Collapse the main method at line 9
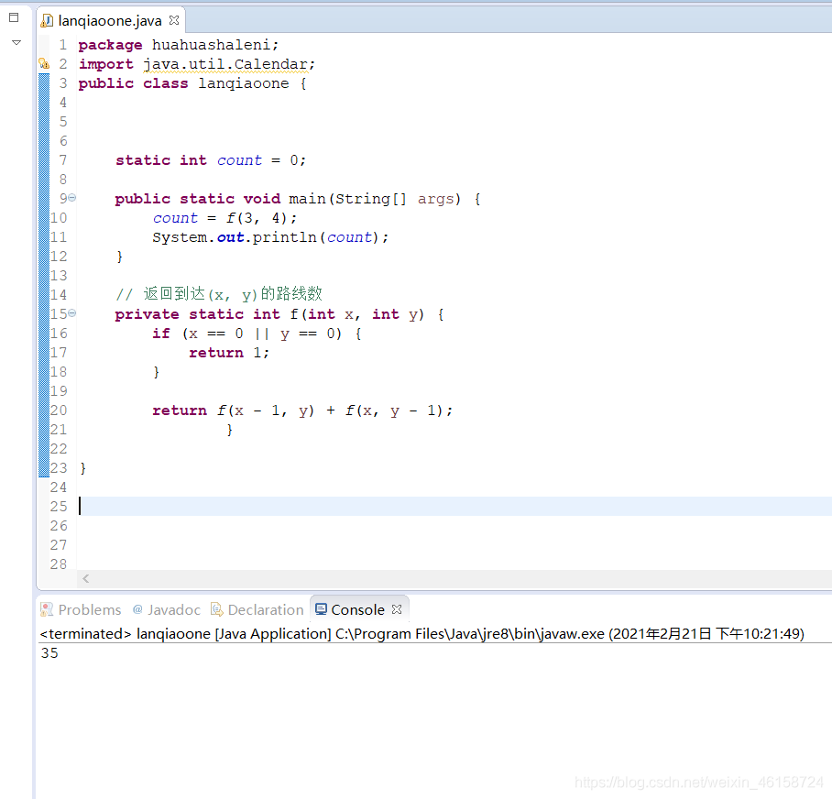Viewport: 832px width, 799px height. coord(72,198)
